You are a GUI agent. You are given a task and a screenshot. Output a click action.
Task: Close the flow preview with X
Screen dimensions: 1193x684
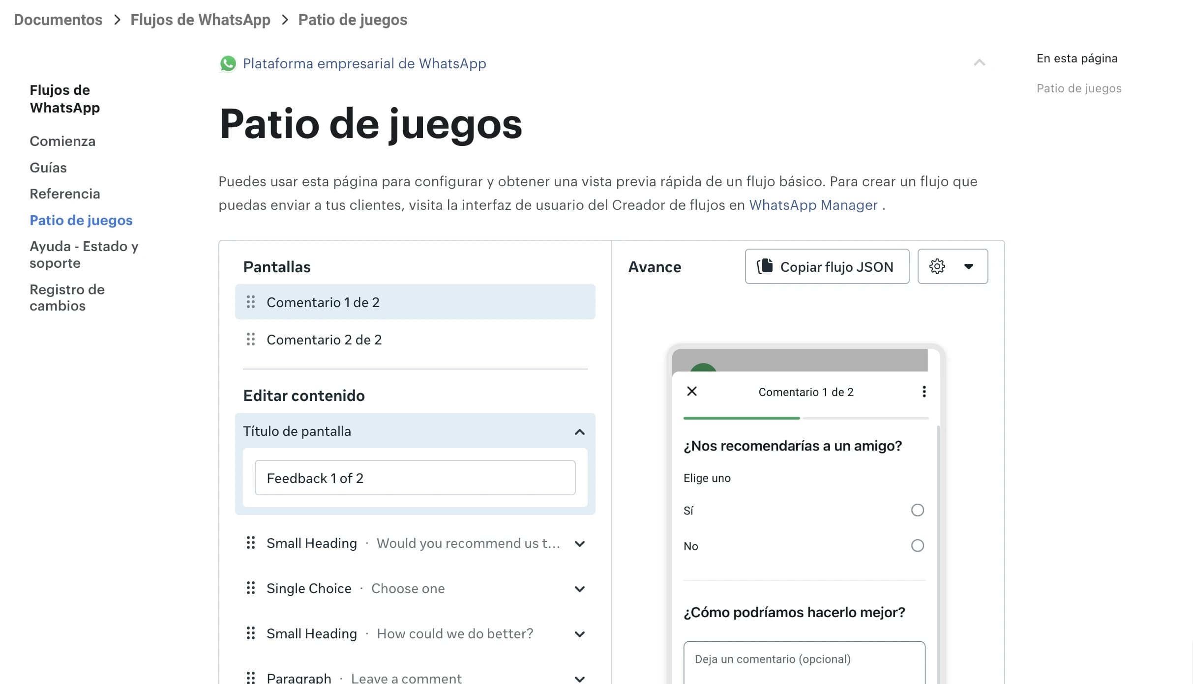(x=692, y=391)
